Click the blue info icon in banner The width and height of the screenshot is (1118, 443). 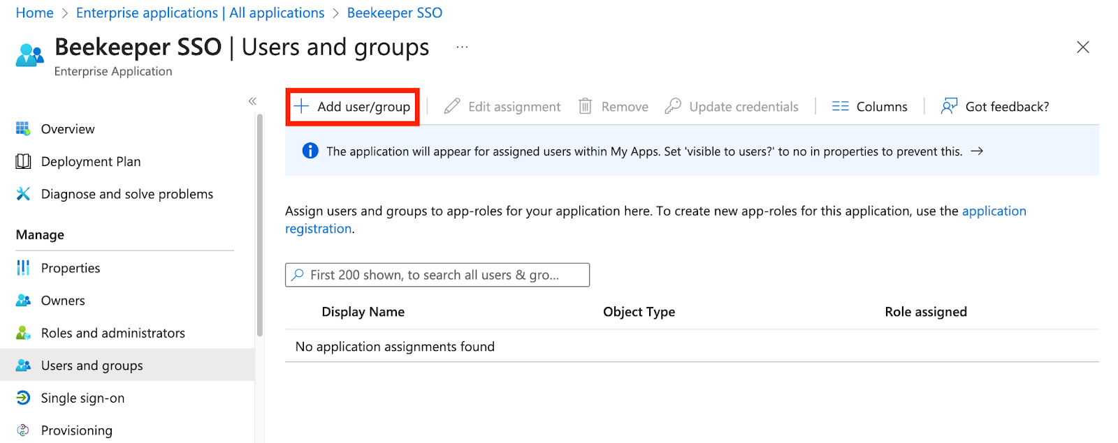pyautogui.click(x=310, y=151)
